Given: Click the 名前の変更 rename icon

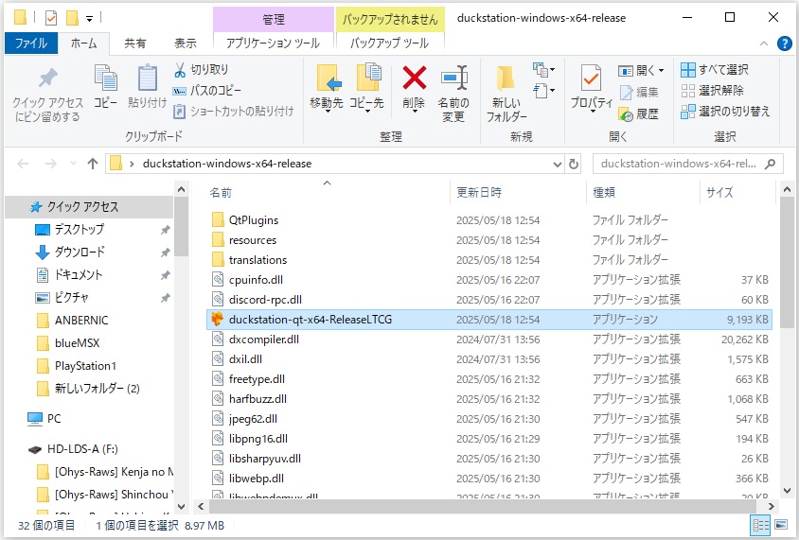Looking at the screenshot, I should [x=454, y=78].
